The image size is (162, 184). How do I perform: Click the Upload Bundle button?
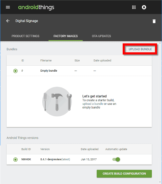coord(140,49)
